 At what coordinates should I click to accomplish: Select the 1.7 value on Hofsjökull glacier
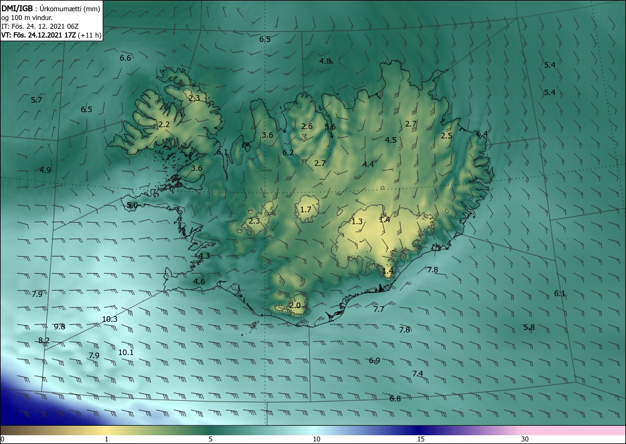point(306,209)
